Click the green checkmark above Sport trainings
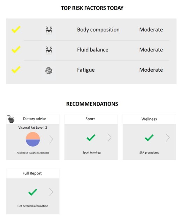183x221 pixels. point(91,137)
